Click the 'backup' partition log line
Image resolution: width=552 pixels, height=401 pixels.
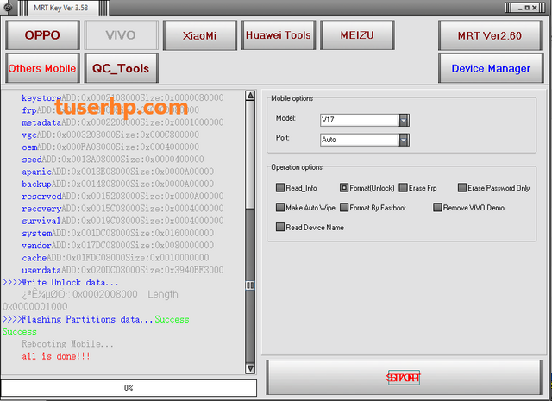click(117, 185)
